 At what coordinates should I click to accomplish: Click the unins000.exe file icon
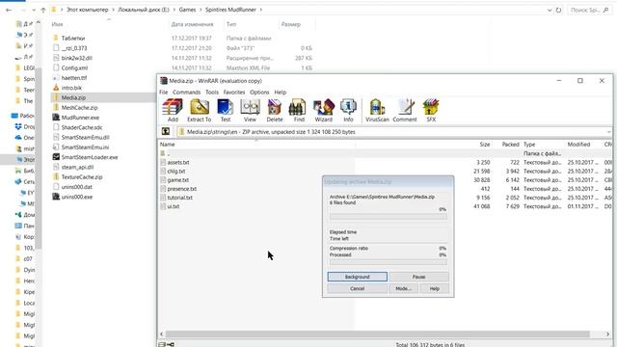[x=56, y=197]
